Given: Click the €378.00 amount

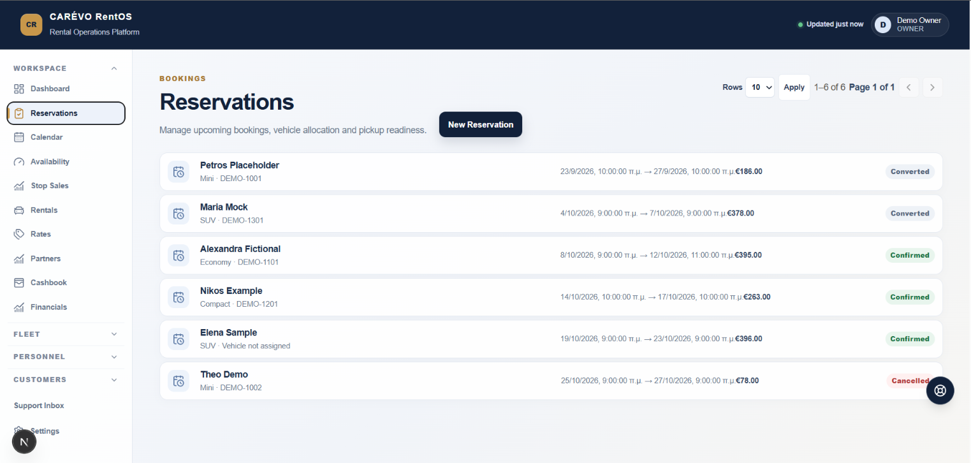Looking at the screenshot, I should coord(741,214).
